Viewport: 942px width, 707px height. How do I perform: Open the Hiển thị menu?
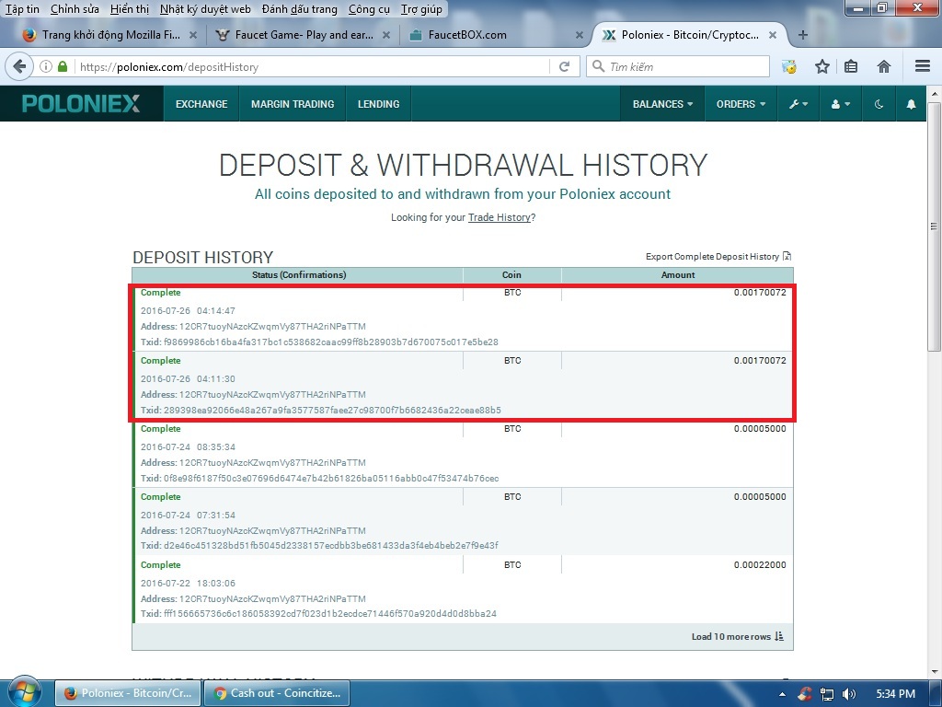[130, 9]
